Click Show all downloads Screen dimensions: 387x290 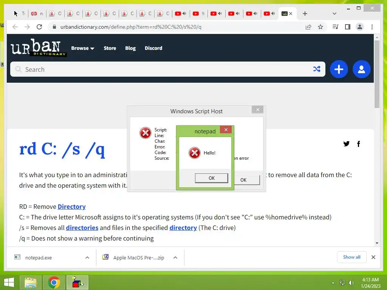352,257
